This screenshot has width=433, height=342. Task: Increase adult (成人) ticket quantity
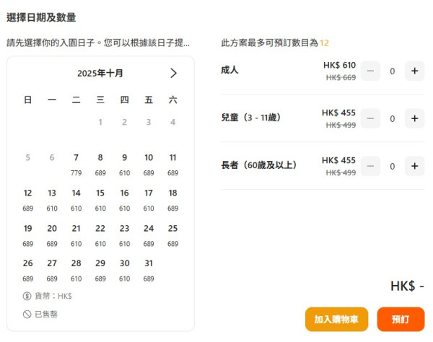414,71
